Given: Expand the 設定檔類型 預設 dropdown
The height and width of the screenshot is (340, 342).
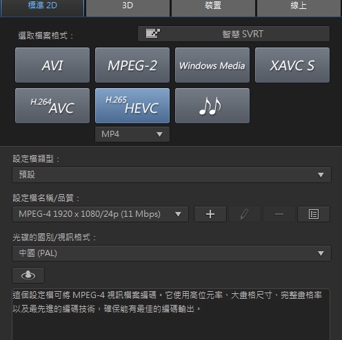Looking at the screenshot, I should (x=172, y=175).
